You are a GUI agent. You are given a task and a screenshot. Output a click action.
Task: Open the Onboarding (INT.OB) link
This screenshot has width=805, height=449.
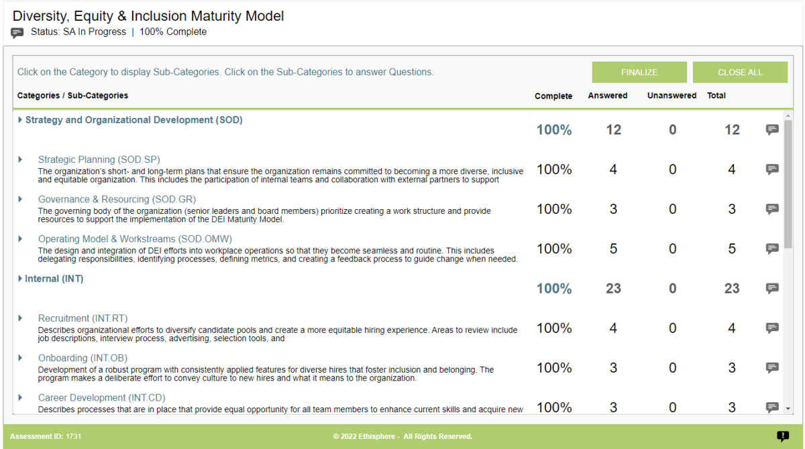tap(83, 358)
